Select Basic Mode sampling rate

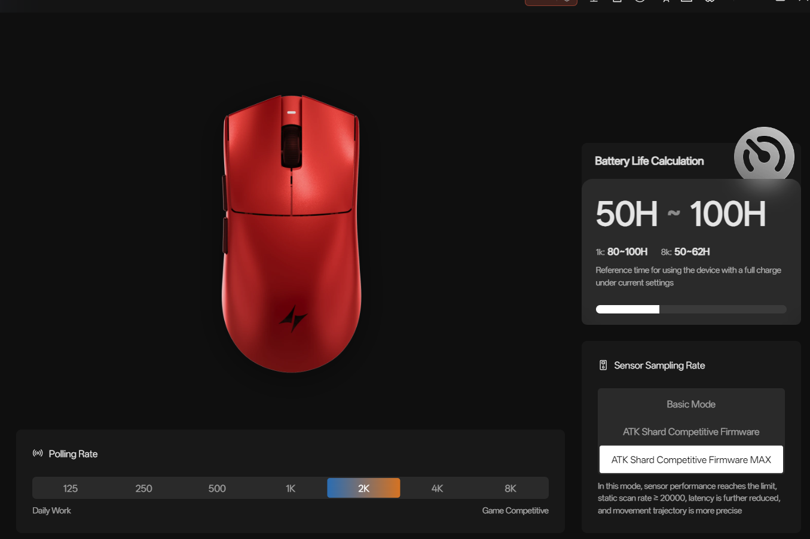(691, 404)
